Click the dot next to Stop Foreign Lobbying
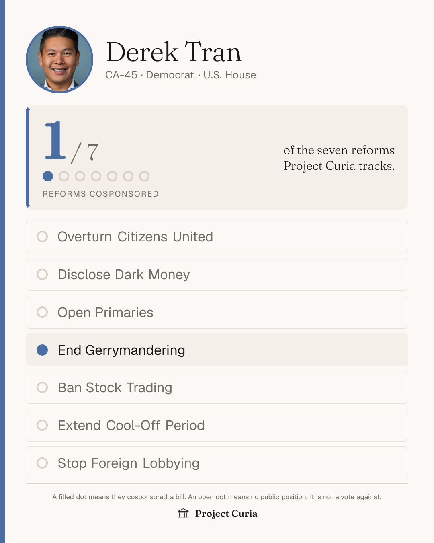 (x=42, y=463)
